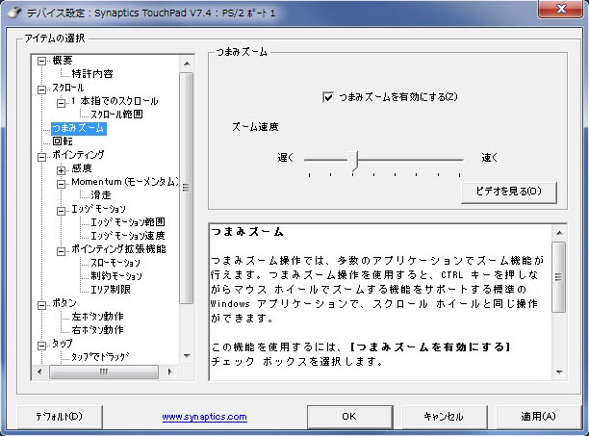
Task: Select 右ボタン動作 tree item
Action: 97,330
